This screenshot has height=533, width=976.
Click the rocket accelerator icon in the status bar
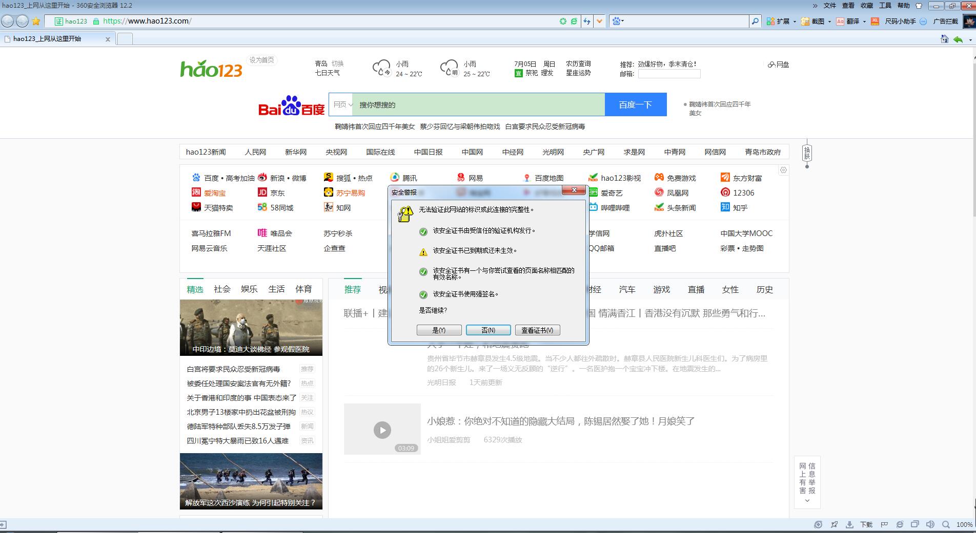pos(835,524)
